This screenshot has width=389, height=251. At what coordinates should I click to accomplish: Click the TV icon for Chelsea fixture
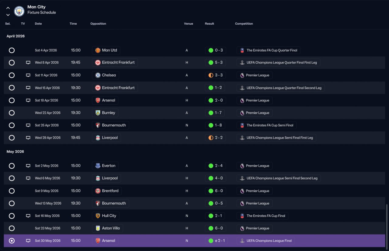click(x=28, y=75)
